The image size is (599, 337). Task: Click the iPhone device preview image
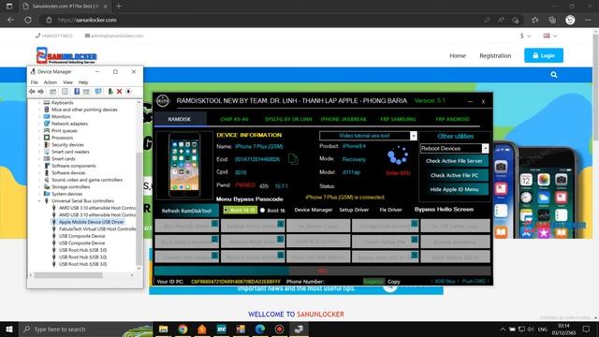click(184, 166)
